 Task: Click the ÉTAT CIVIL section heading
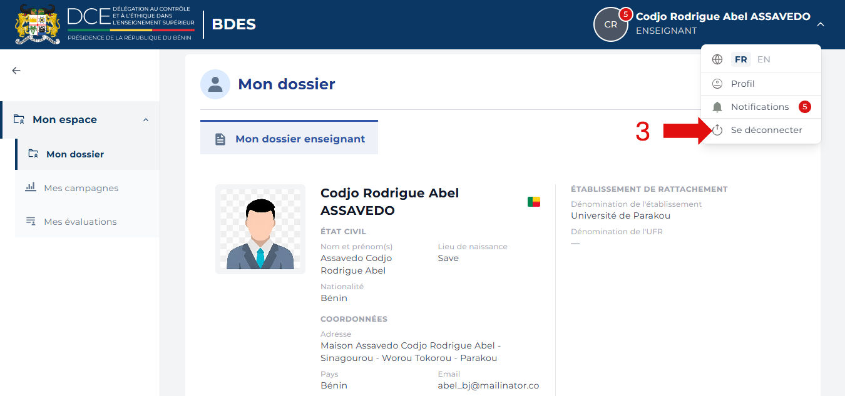point(343,232)
